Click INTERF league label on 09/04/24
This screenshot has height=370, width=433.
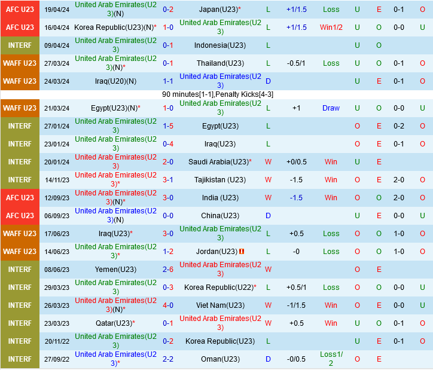point(20,45)
